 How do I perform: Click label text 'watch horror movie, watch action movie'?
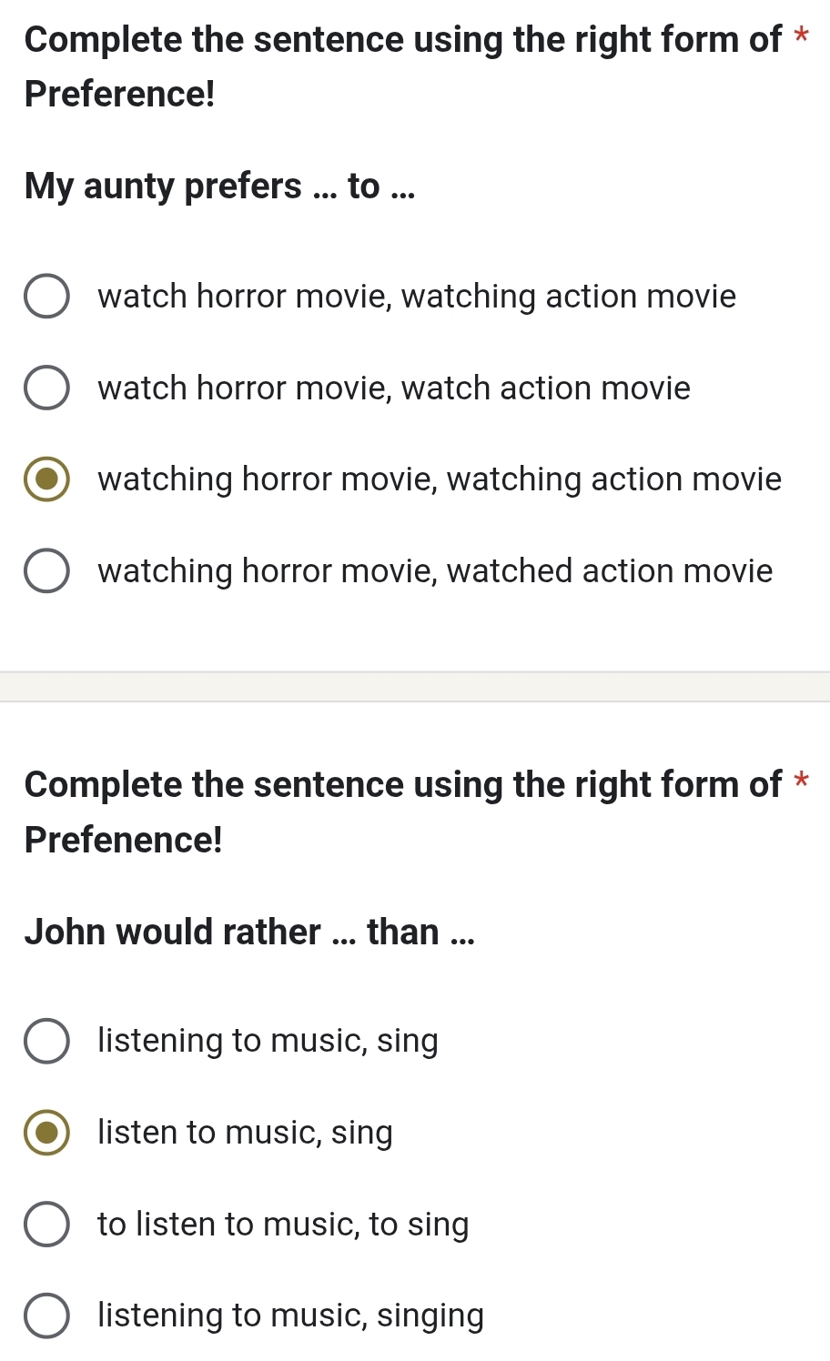point(394,388)
